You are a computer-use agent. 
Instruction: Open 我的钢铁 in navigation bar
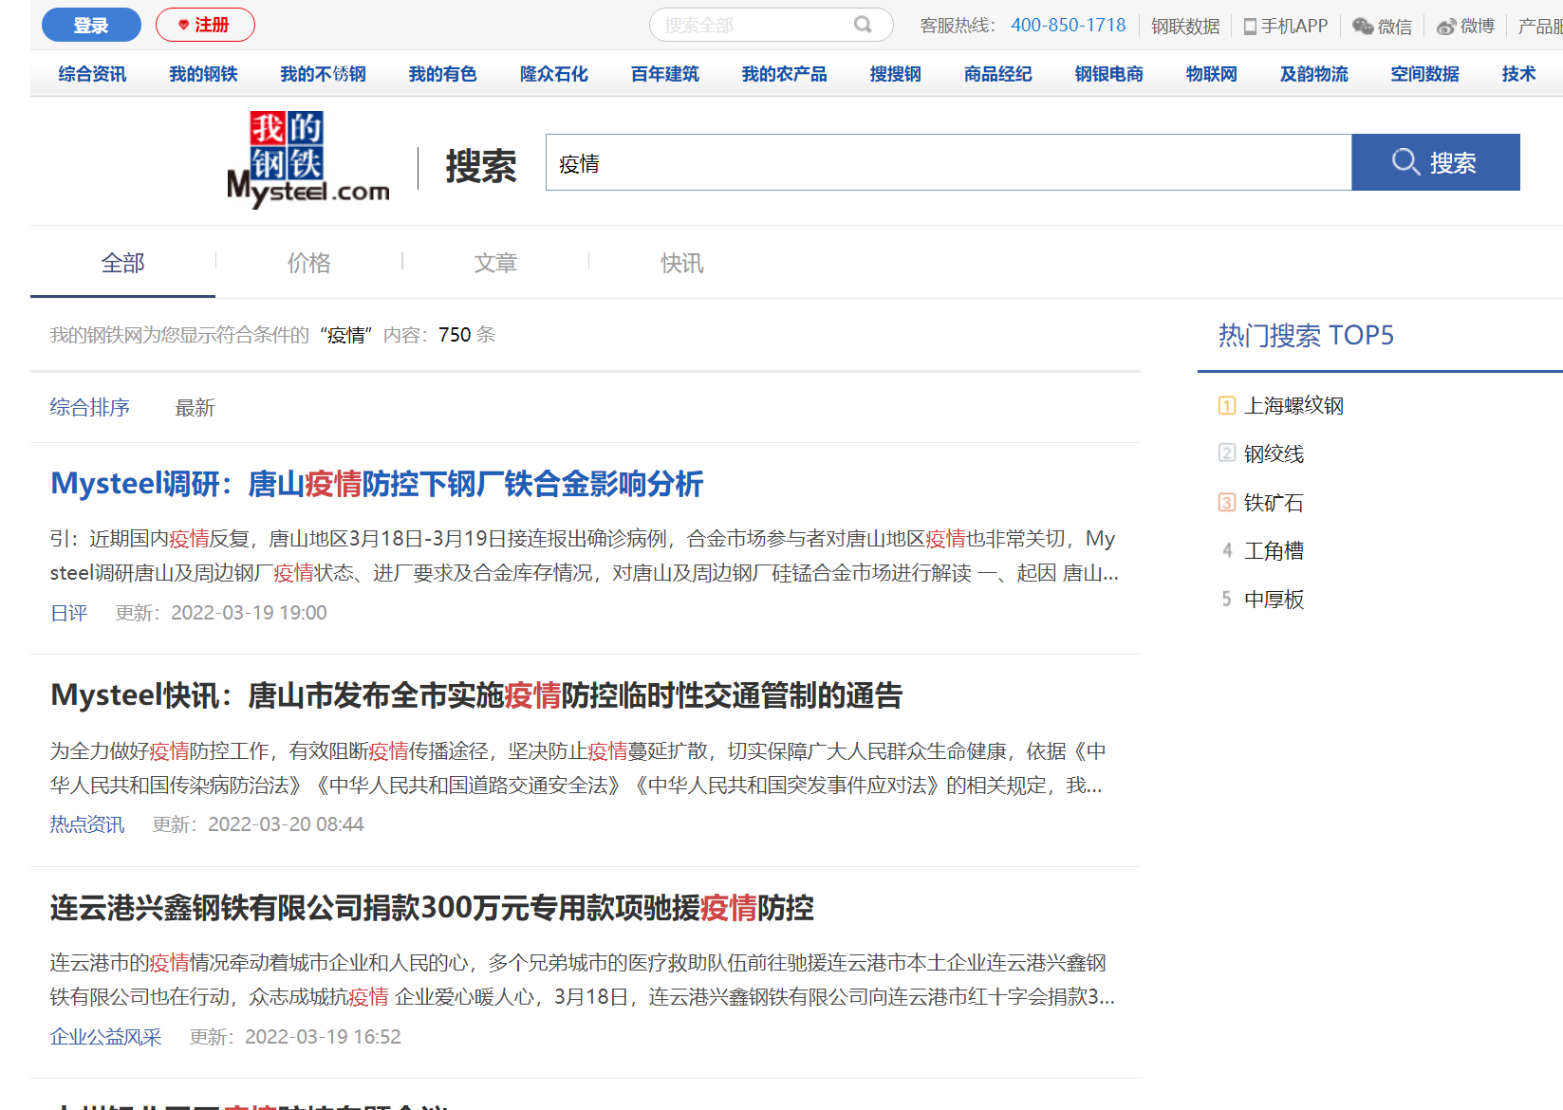pyautogui.click(x=203, y=74)
